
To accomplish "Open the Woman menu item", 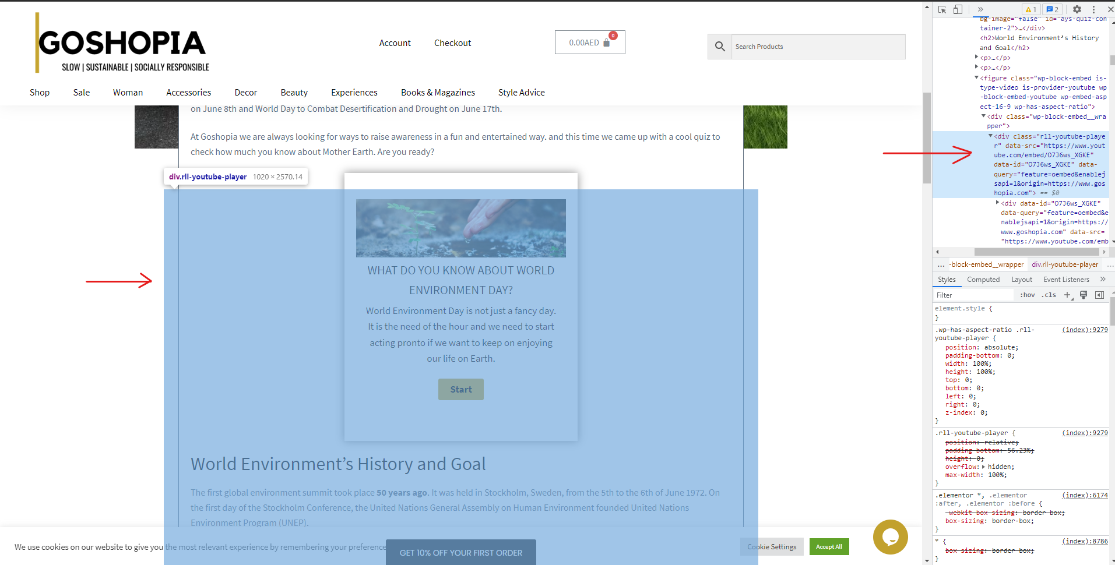I will pos(128,93).
